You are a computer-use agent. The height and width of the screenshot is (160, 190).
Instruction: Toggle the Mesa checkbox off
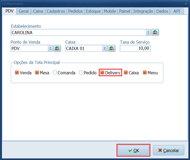click(x=37, y=73)
